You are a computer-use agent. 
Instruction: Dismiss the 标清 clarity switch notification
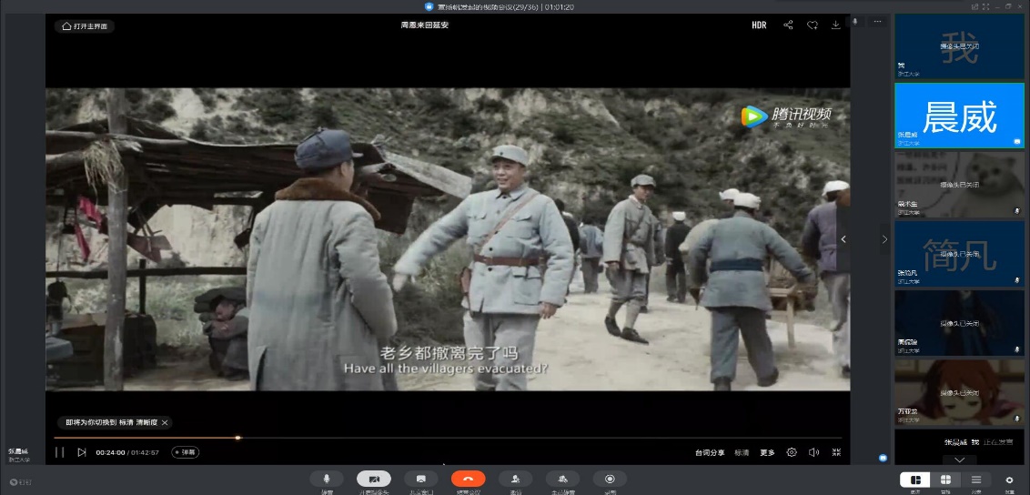point(165,423)
